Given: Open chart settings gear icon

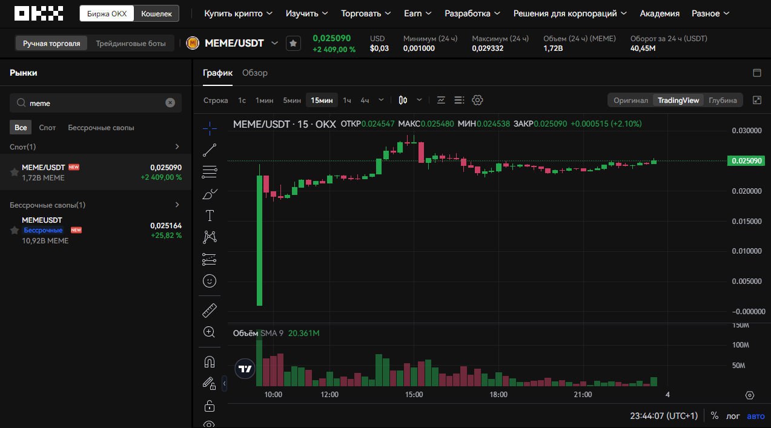Looking at the screenshot, I should (x=477, y=100).
